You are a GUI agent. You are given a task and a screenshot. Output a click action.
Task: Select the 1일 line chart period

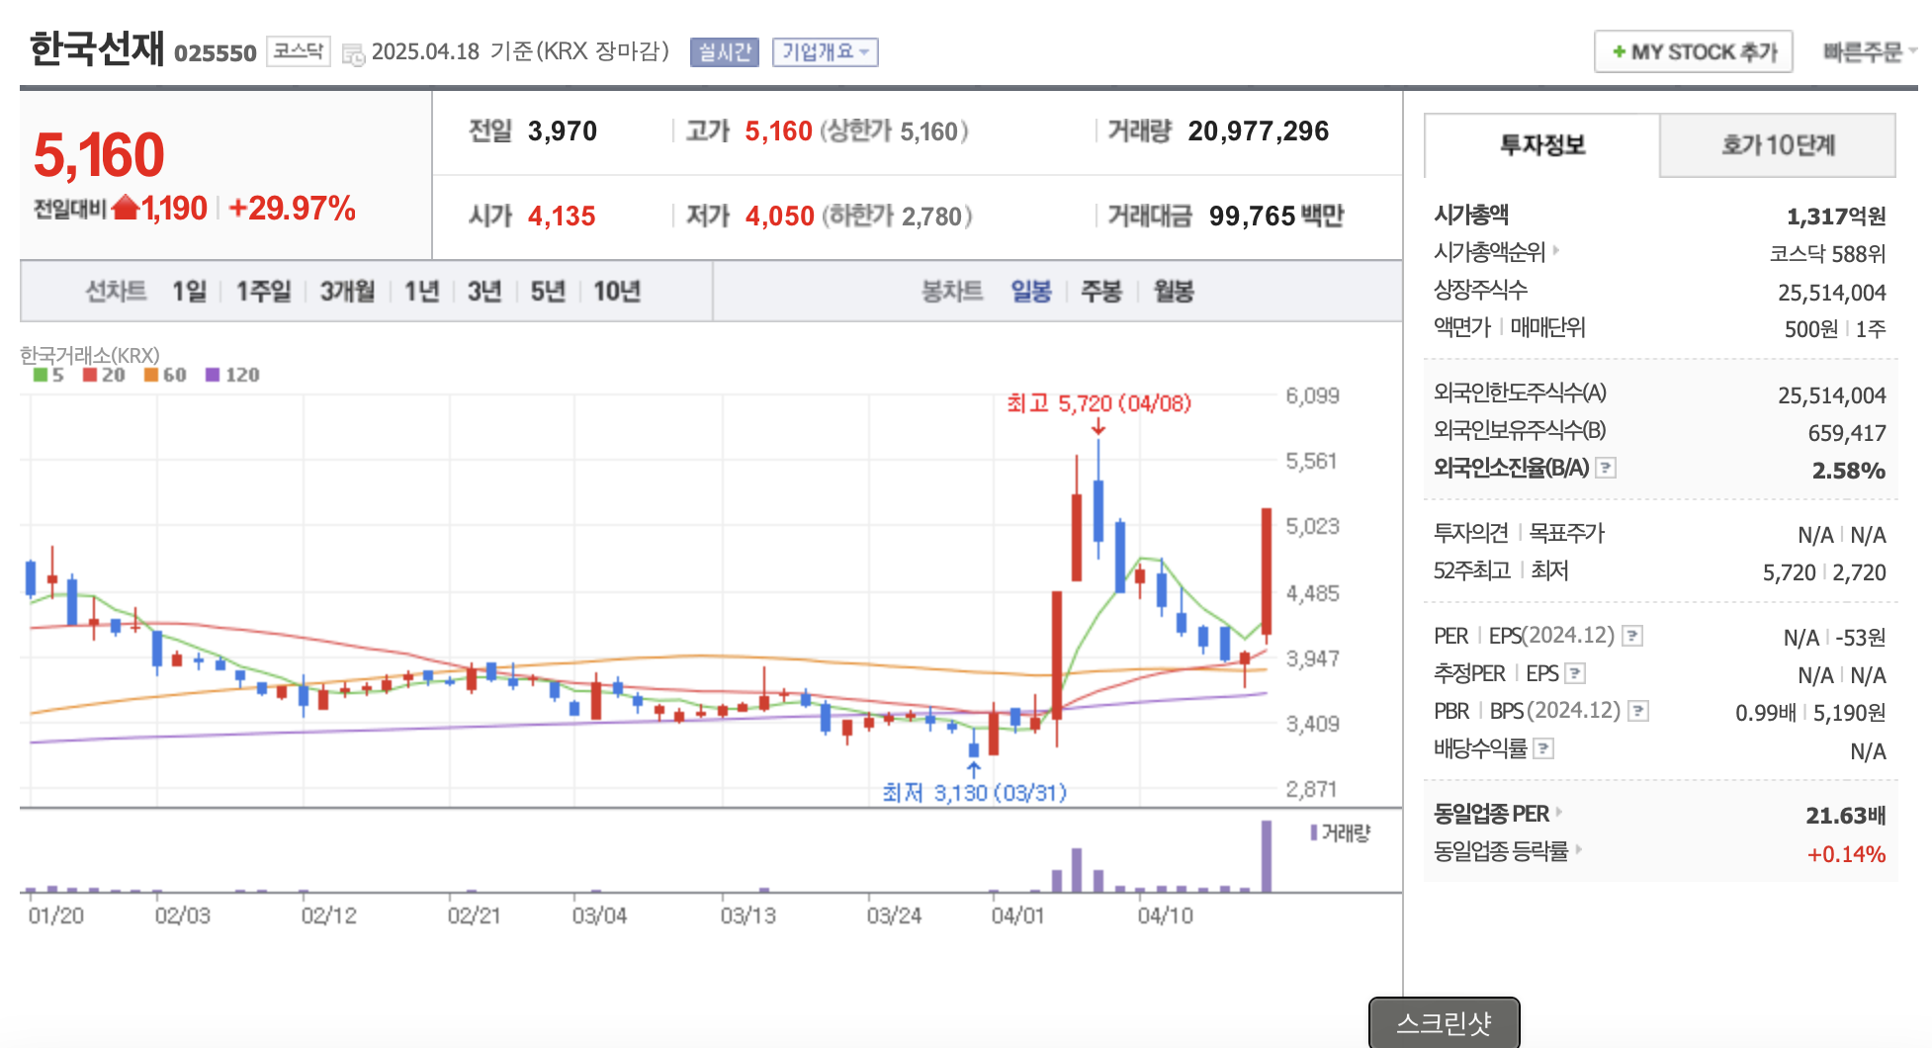tap(189, 292)
